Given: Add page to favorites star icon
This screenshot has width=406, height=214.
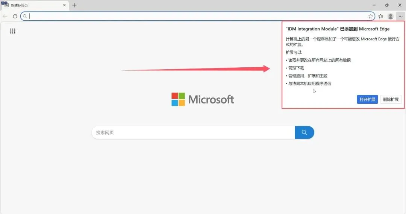Looking at the screenshot, I should [x=371, y=16].
